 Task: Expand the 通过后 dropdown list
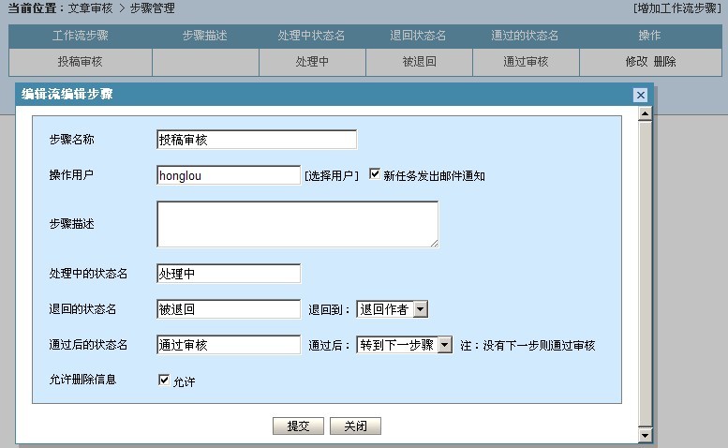tap(444, 345)
